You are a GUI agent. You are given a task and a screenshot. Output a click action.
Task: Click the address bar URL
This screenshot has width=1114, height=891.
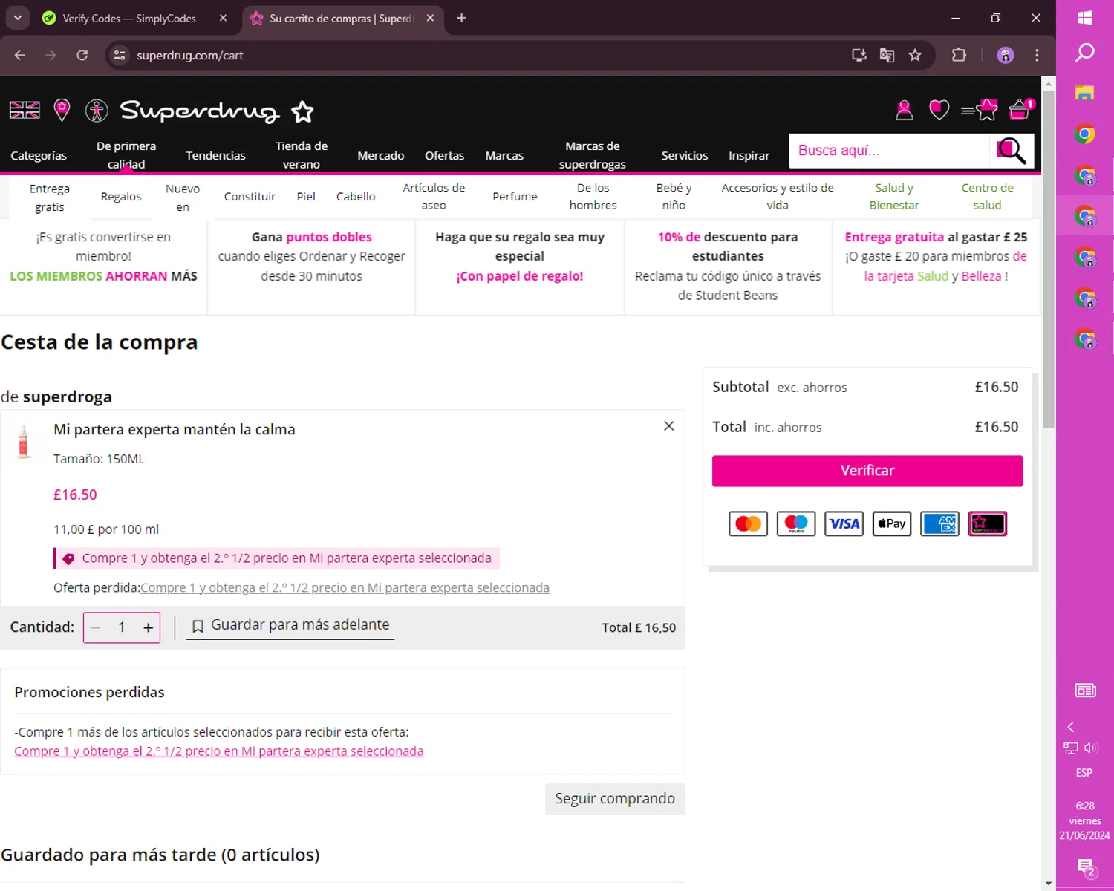pyautogui.click(x=190, y=55)
